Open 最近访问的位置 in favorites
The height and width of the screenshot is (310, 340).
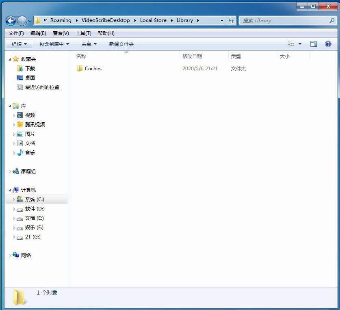tap(42, 87)
